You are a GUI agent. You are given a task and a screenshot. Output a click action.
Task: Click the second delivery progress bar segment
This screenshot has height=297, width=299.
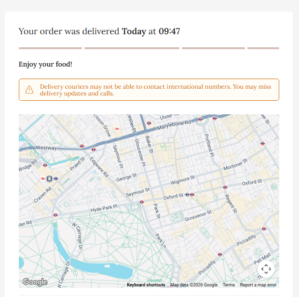pyautogui.click(x=132, y=48)
